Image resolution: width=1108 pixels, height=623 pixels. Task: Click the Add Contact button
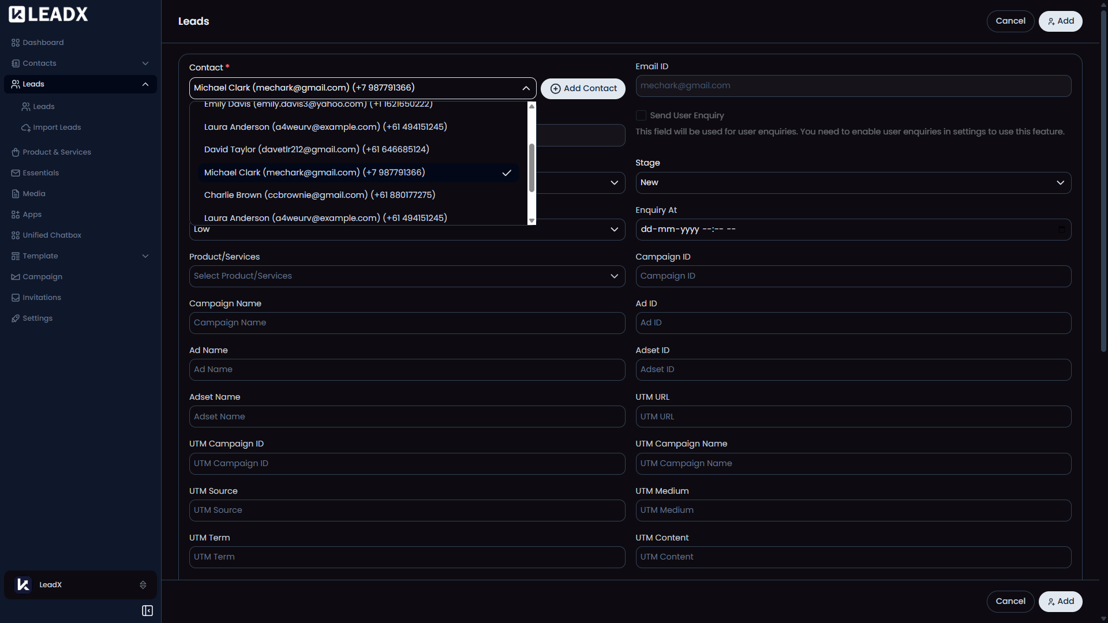click(x=583, y=89)
